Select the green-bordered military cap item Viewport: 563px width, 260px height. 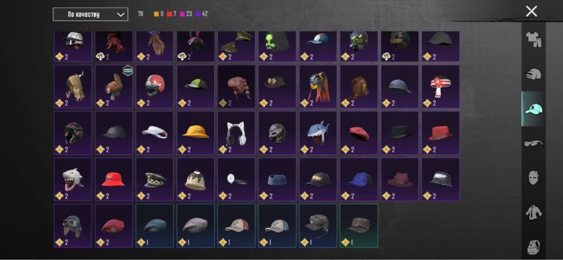tap(359, 226)
